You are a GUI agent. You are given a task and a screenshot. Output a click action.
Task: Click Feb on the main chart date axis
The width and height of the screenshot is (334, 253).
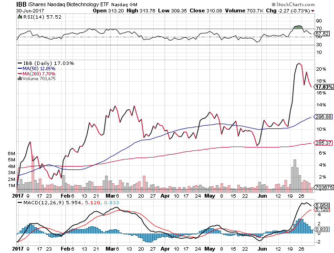point(65,196)
